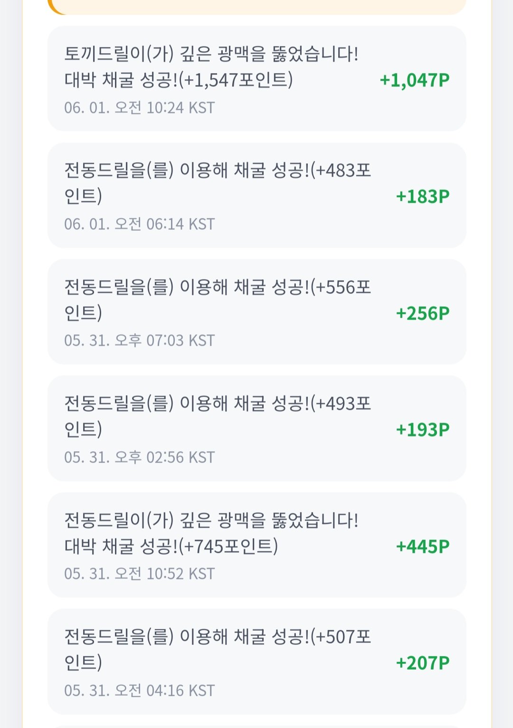
Task: Tap the 깊은 광맥을 뚫었습니다 text in 토끼드릴 entry
Action: tap(269, 54)
